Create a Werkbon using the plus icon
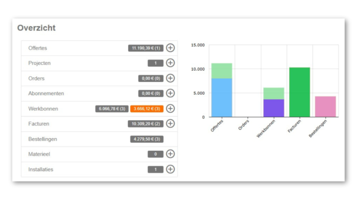361x203 pixels. pyautogui.click(x=170, y=109)
